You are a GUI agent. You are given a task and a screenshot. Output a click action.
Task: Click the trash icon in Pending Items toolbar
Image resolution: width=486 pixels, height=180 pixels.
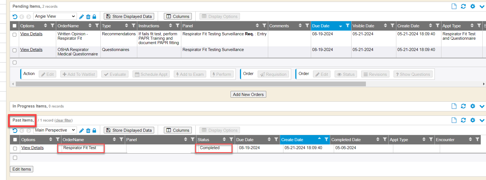point(88,17)
